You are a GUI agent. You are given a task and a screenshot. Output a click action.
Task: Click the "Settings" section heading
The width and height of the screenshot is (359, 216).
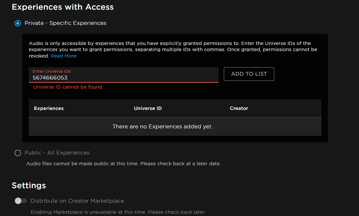[28, 185]
